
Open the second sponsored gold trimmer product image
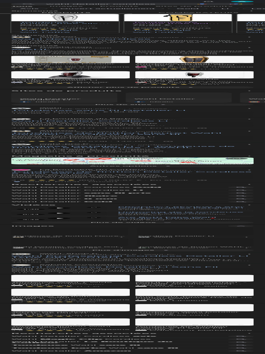click(178, 18)
